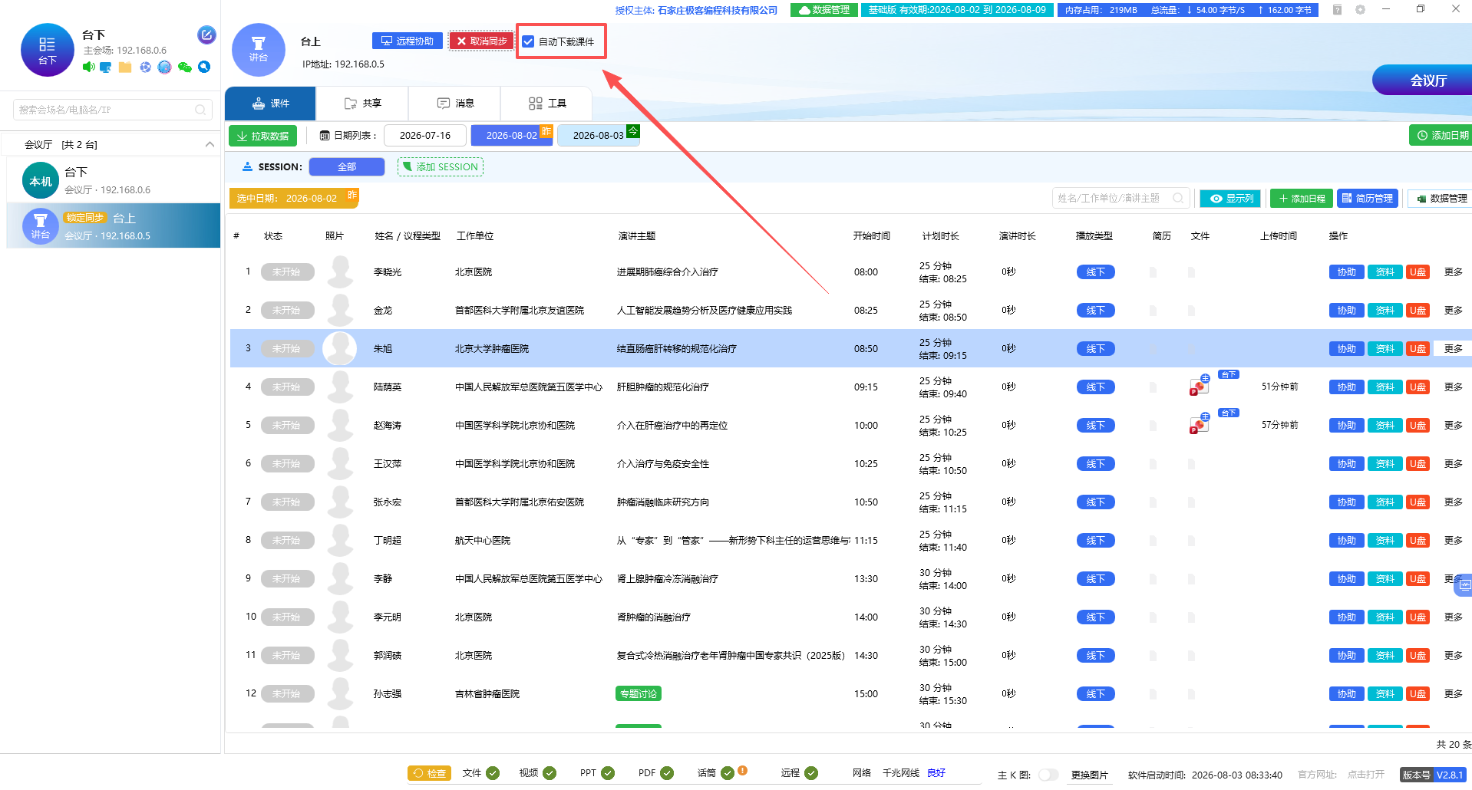The width and height of the screenshot is (1472, 790).
Task: Toggle 线下 play type for 朱旭
Action: tap(1095, 349)
